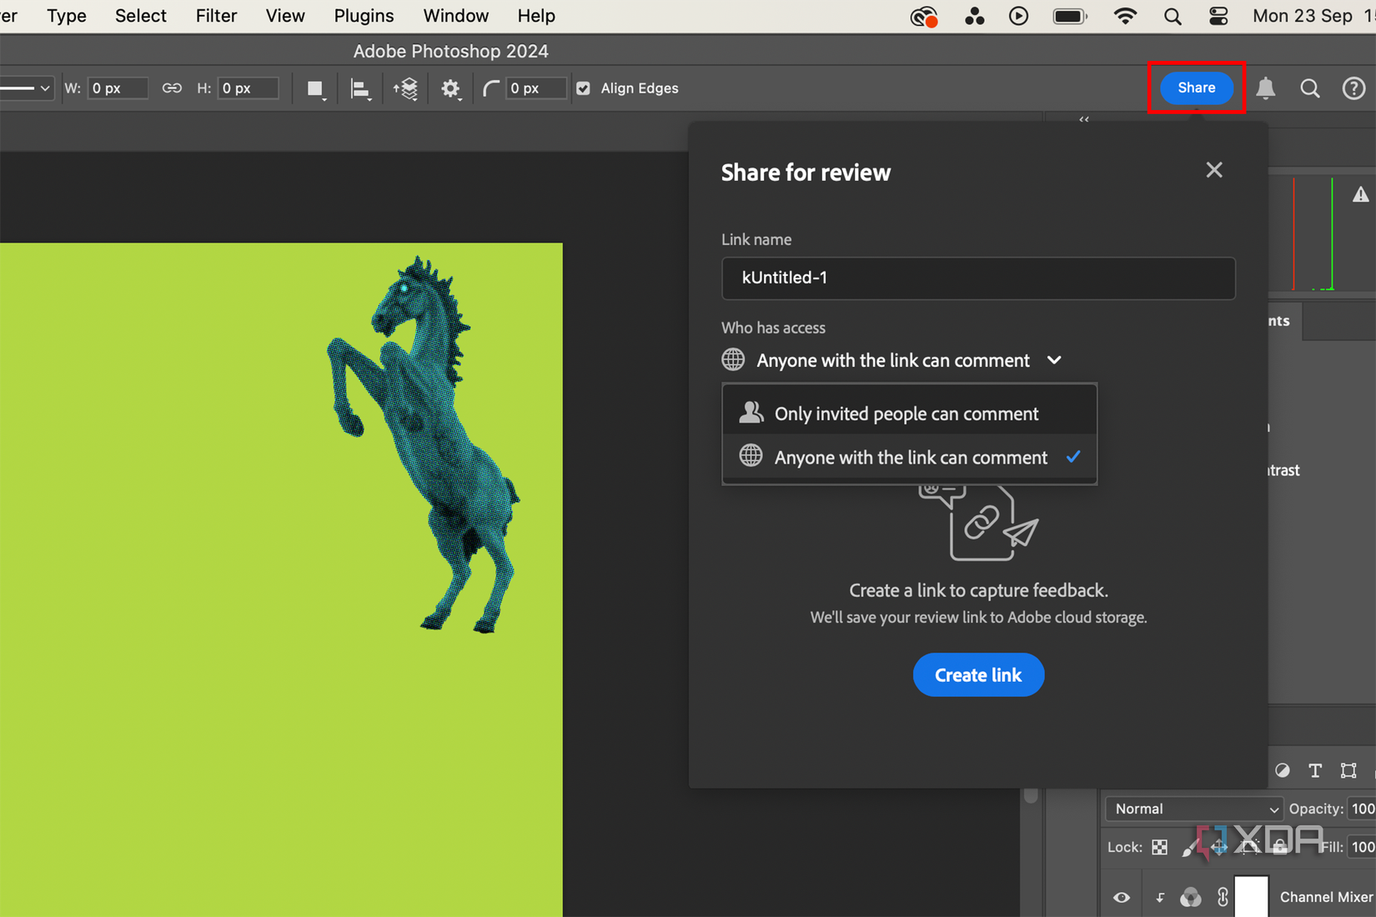Disable the Align Edges checkbox

583,88
